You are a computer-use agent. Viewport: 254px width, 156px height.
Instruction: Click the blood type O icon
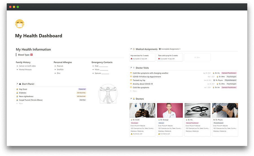(x=31, y=55)
